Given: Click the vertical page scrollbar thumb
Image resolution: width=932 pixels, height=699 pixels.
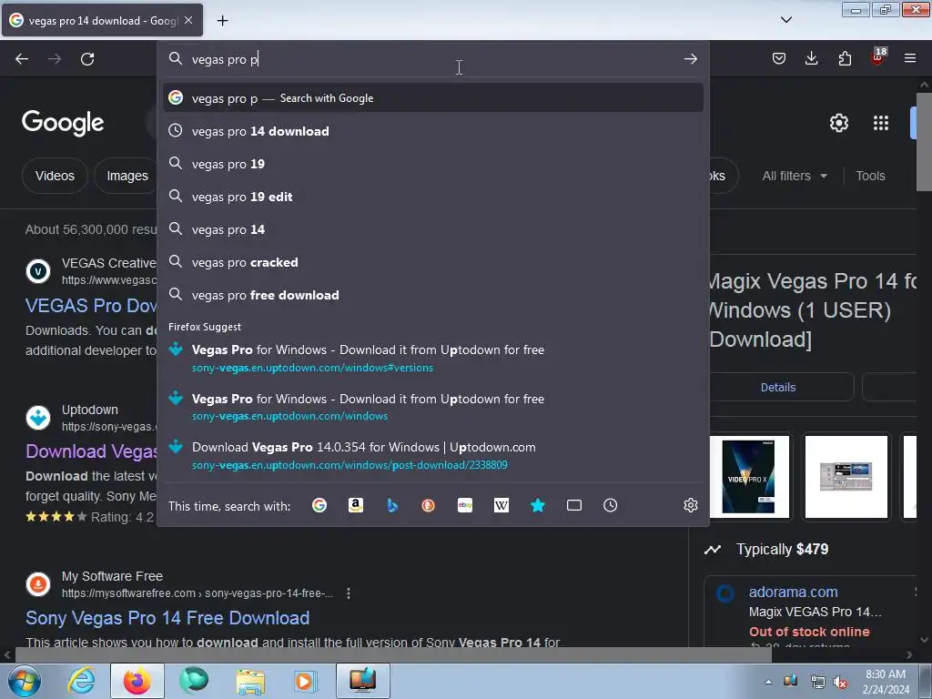Looking at the screenshot, I should pyautogui.click(x=924, y=141).
